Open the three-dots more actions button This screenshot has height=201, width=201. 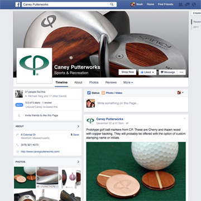coord(181,72)
